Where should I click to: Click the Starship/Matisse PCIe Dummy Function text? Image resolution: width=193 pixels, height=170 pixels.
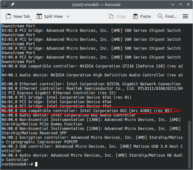(x=42, y=124)
